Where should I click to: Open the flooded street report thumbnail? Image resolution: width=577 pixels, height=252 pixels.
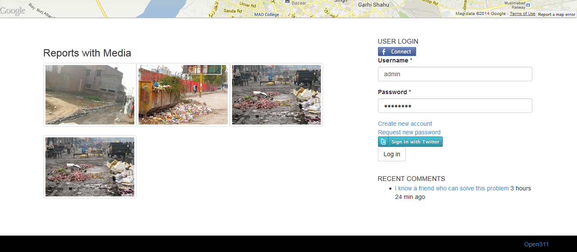90,95
